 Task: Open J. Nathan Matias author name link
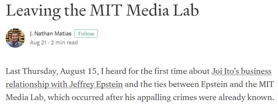click(x=51, y=34)
